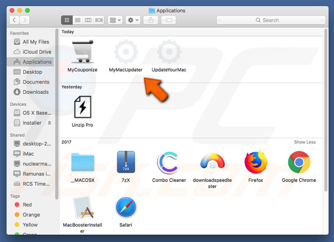Open the arrange items dropdown
Image resolution: width=334 pixels, height=242 pixels.
point(115,20)
